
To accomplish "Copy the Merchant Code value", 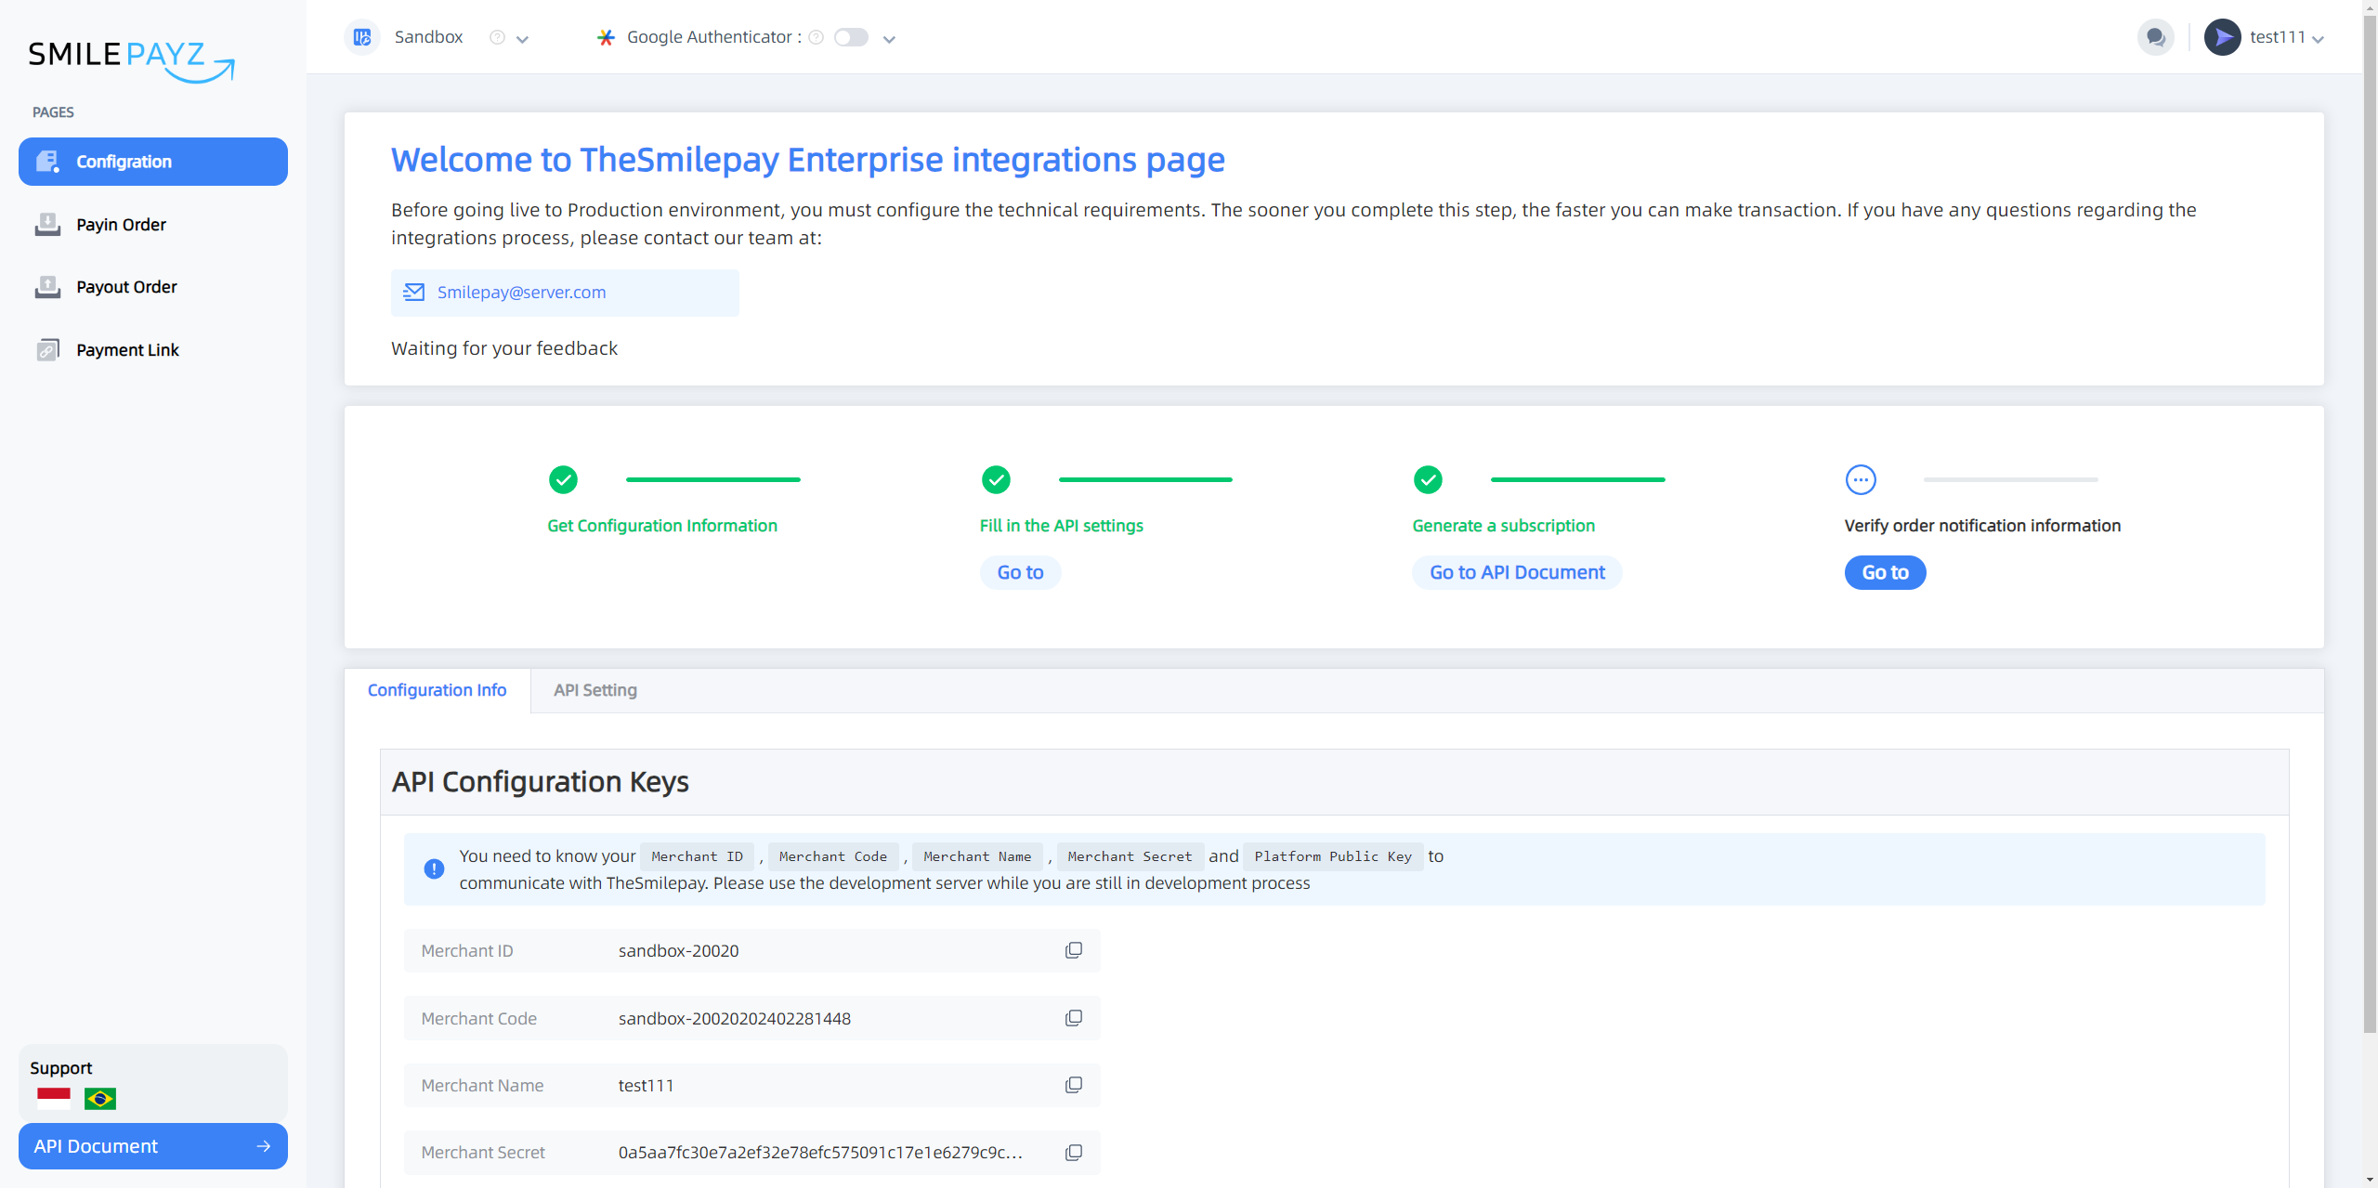I will 1073,1018.
